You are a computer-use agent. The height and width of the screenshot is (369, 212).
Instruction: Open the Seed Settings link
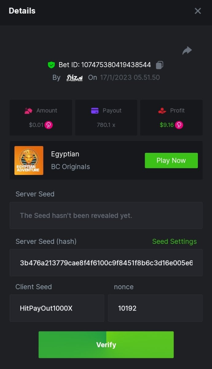pyautogui.click(x=174, y=241)
